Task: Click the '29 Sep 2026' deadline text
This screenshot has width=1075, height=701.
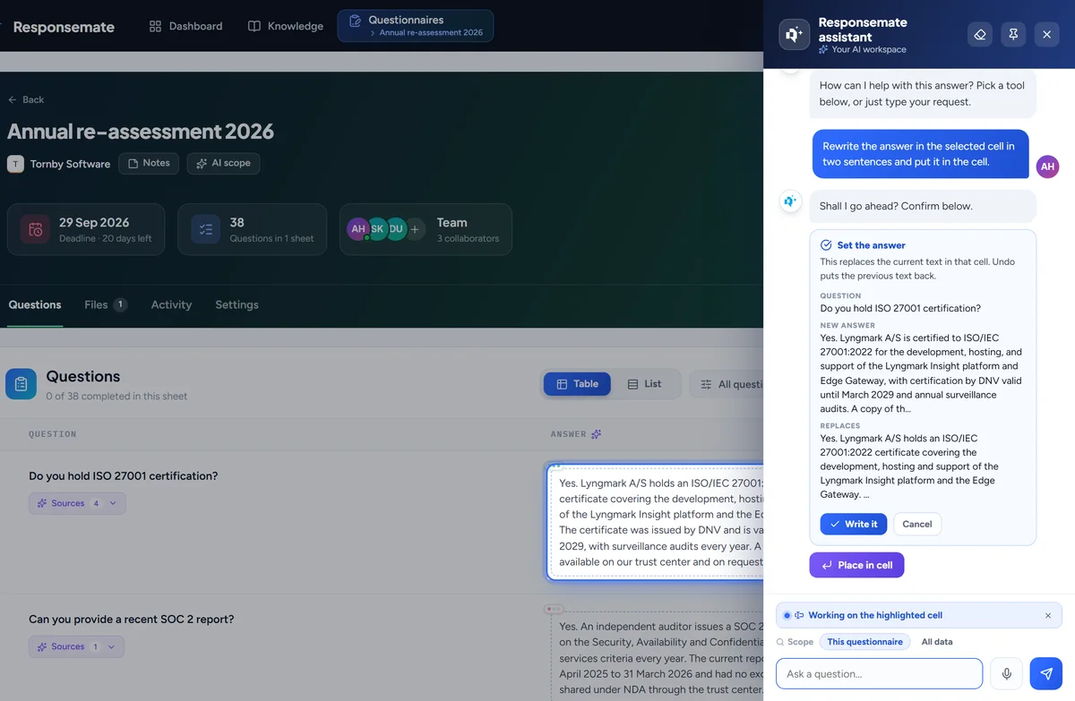Action: tap(94, 222)
